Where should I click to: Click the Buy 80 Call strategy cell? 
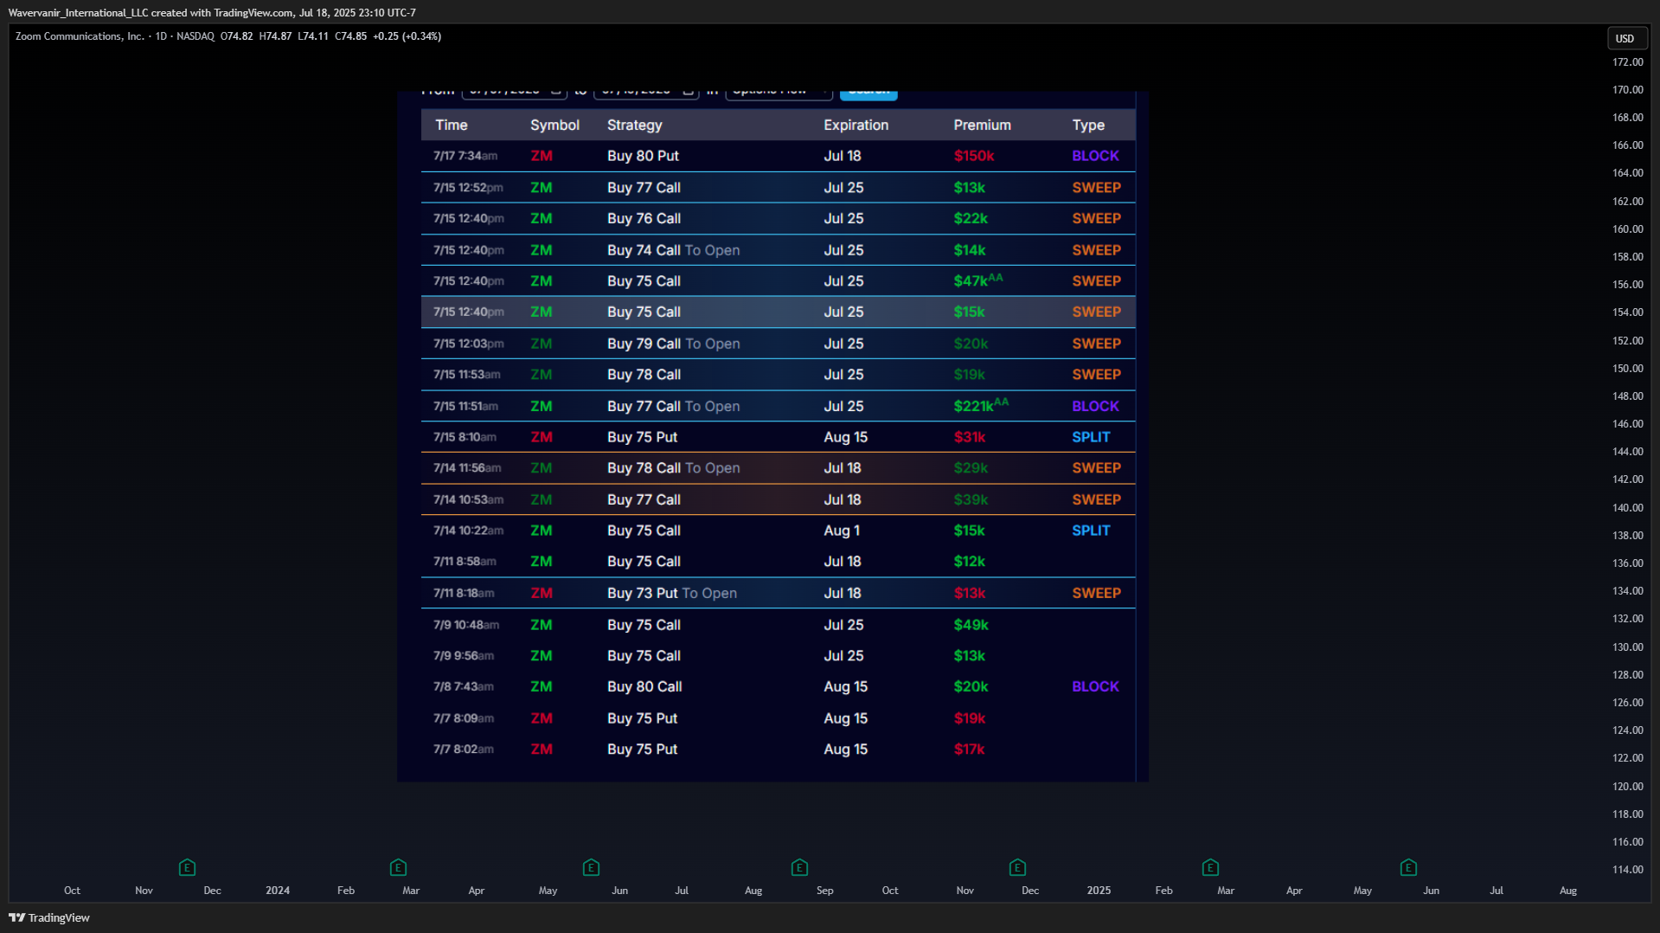click(x=644, y=686)
